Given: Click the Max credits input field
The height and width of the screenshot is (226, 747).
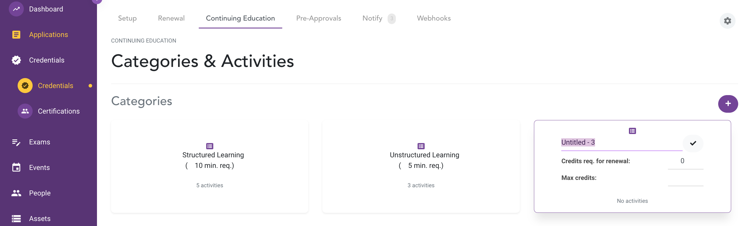Looking at the screenshot, I should (686, 178).
